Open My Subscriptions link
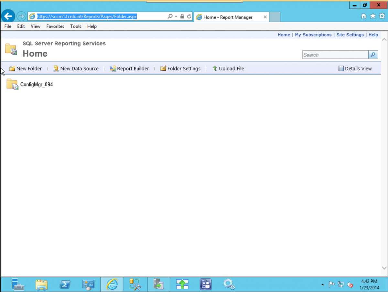The width and height of the screenshot is (388, 292). pos(313,35)
